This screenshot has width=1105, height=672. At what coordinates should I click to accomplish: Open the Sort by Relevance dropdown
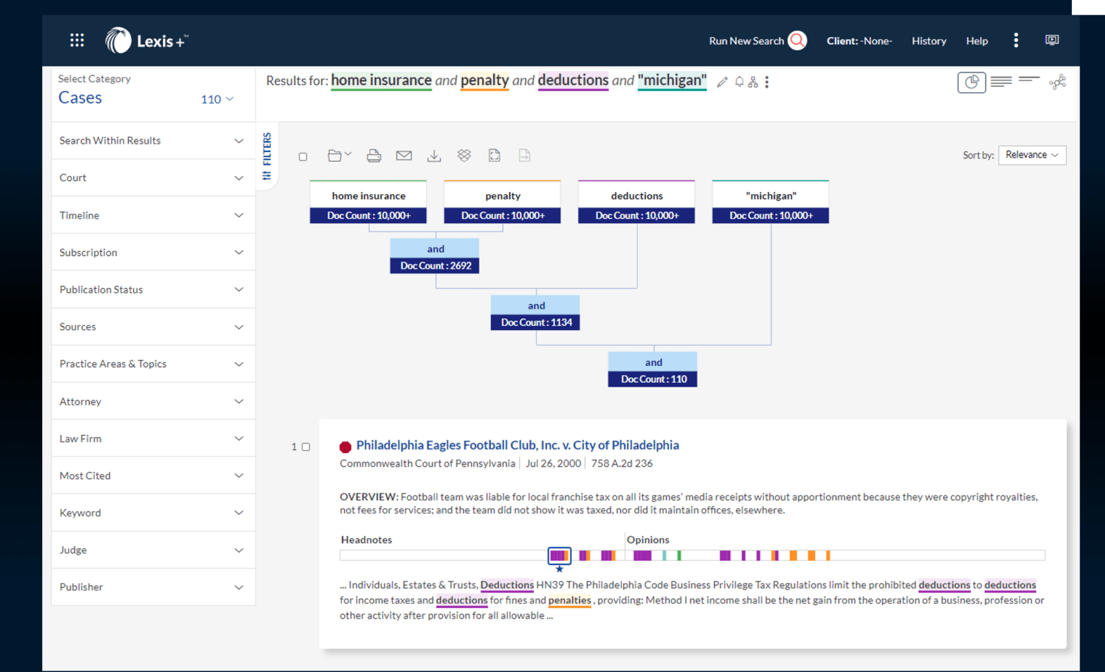(x=1032, y=155)
